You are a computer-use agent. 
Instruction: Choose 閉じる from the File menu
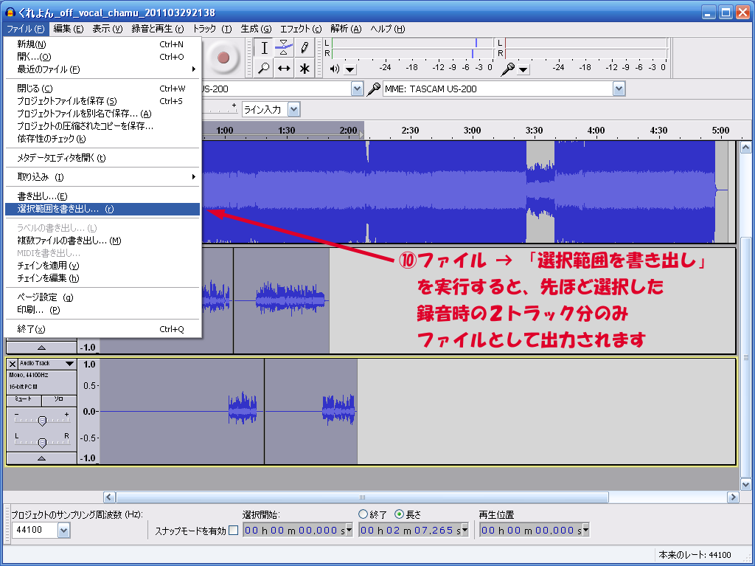(102, 89)
